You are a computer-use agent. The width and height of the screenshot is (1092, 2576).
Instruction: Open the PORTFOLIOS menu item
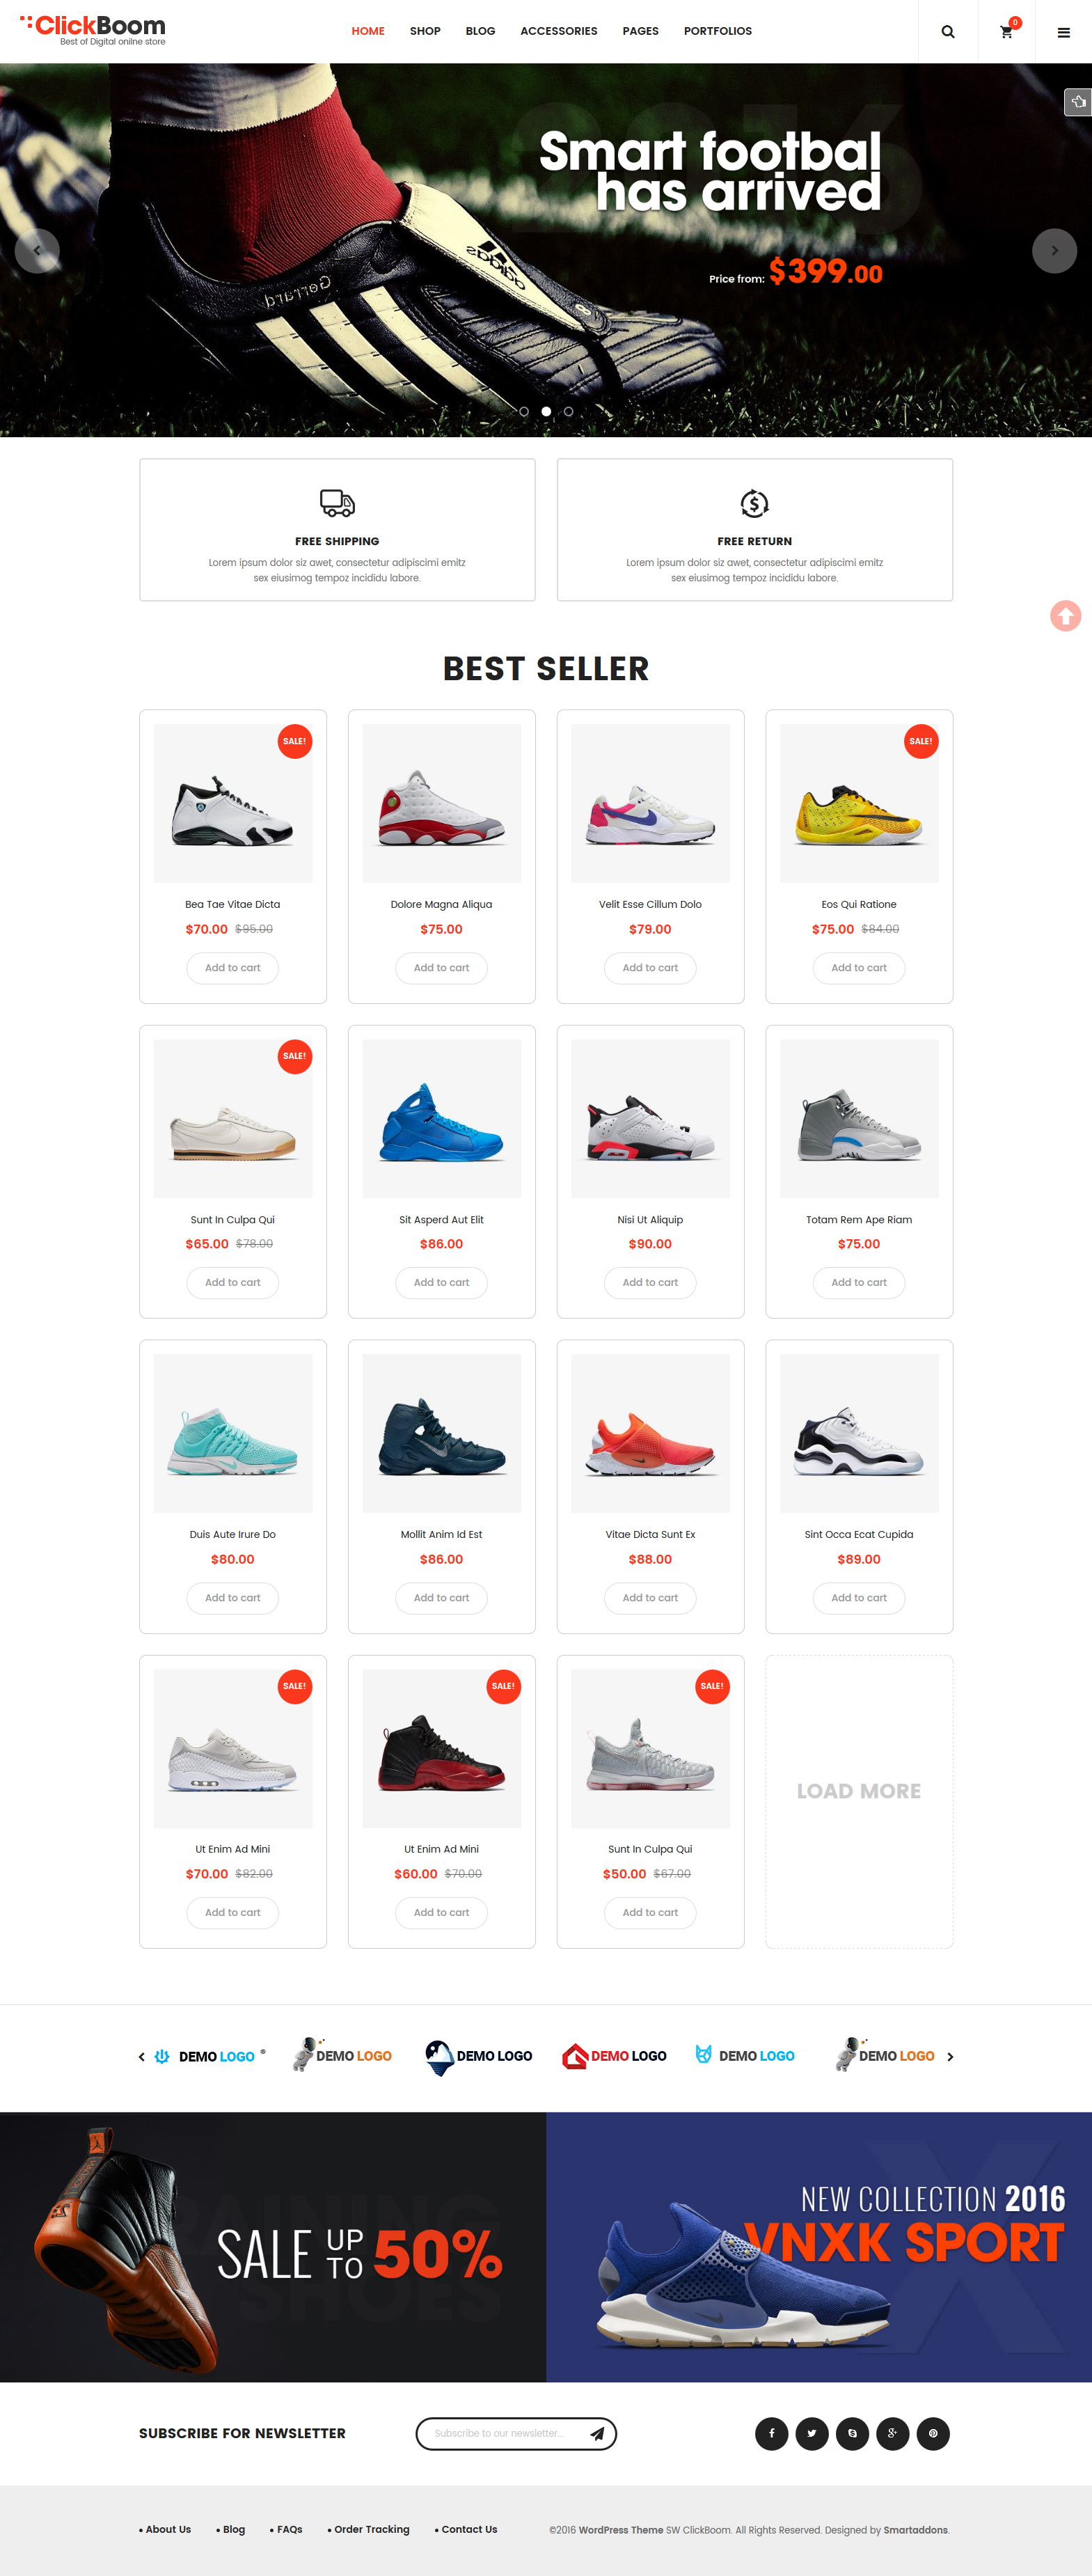[717, 31]
